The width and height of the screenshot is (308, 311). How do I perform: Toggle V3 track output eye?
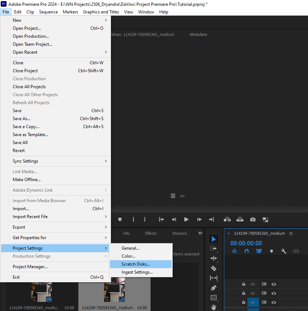coord(274,284)
